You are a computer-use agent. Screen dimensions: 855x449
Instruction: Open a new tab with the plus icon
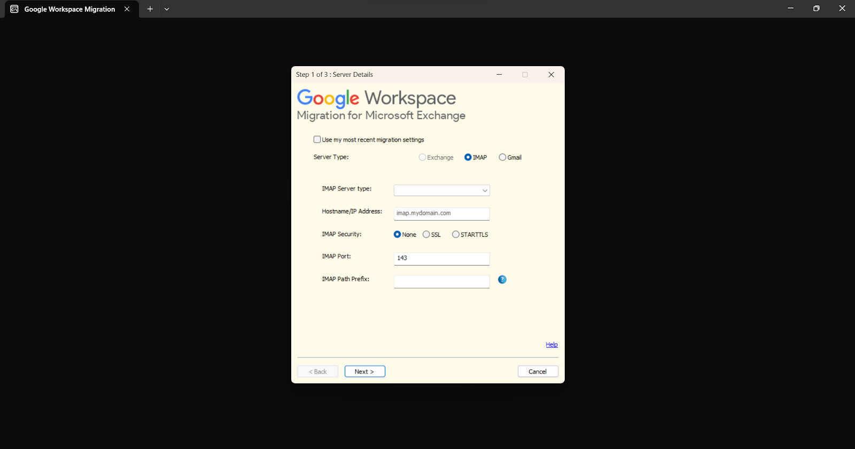click(x=150, y=9)
